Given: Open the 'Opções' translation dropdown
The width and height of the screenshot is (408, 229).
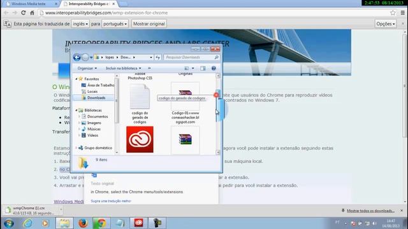Looking at the screenshot, I should (x=385, y=24).
